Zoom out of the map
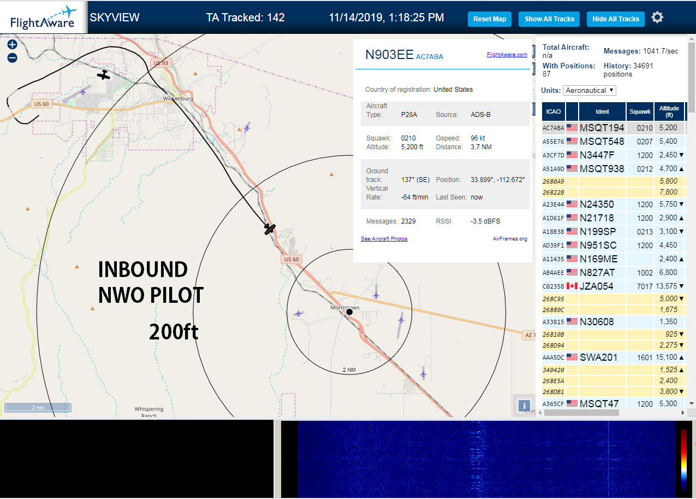 point(13,57)
